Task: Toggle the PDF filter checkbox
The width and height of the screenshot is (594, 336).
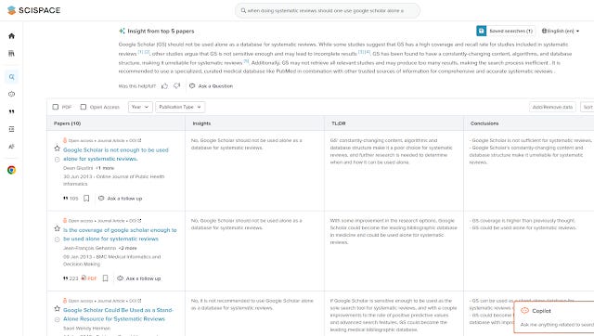Action: (56, 107)
